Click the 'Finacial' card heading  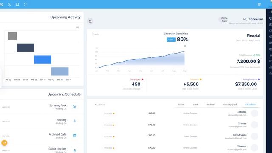click(253, 36)
